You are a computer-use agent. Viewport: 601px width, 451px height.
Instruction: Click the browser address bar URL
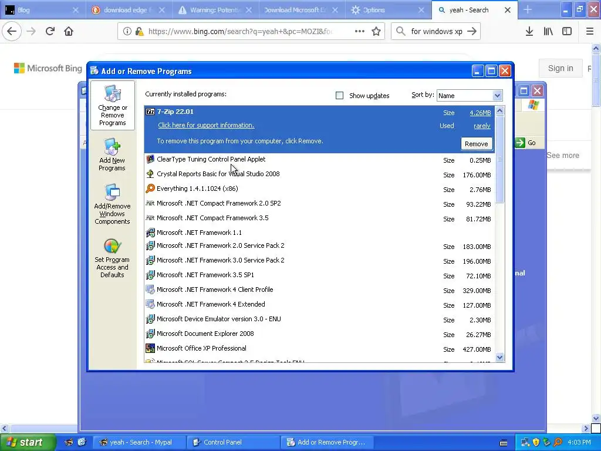point(239,32)
